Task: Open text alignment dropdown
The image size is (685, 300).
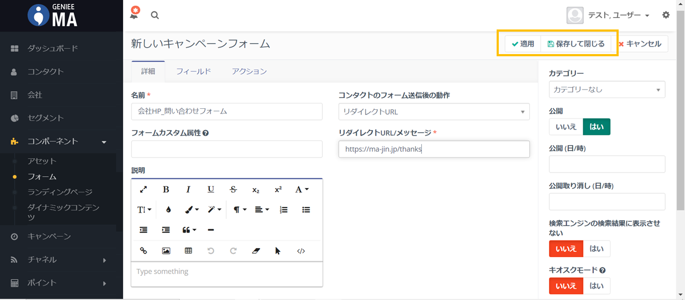Action: point(262,209)
